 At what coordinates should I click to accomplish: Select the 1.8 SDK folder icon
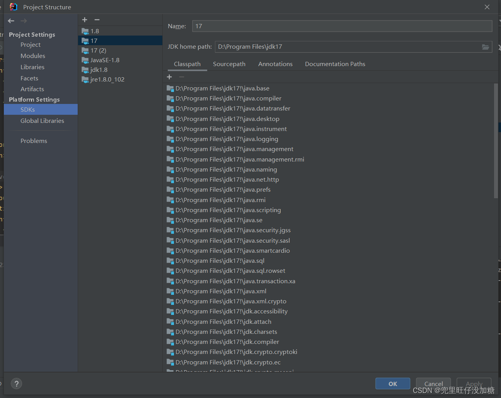point(85,31)
